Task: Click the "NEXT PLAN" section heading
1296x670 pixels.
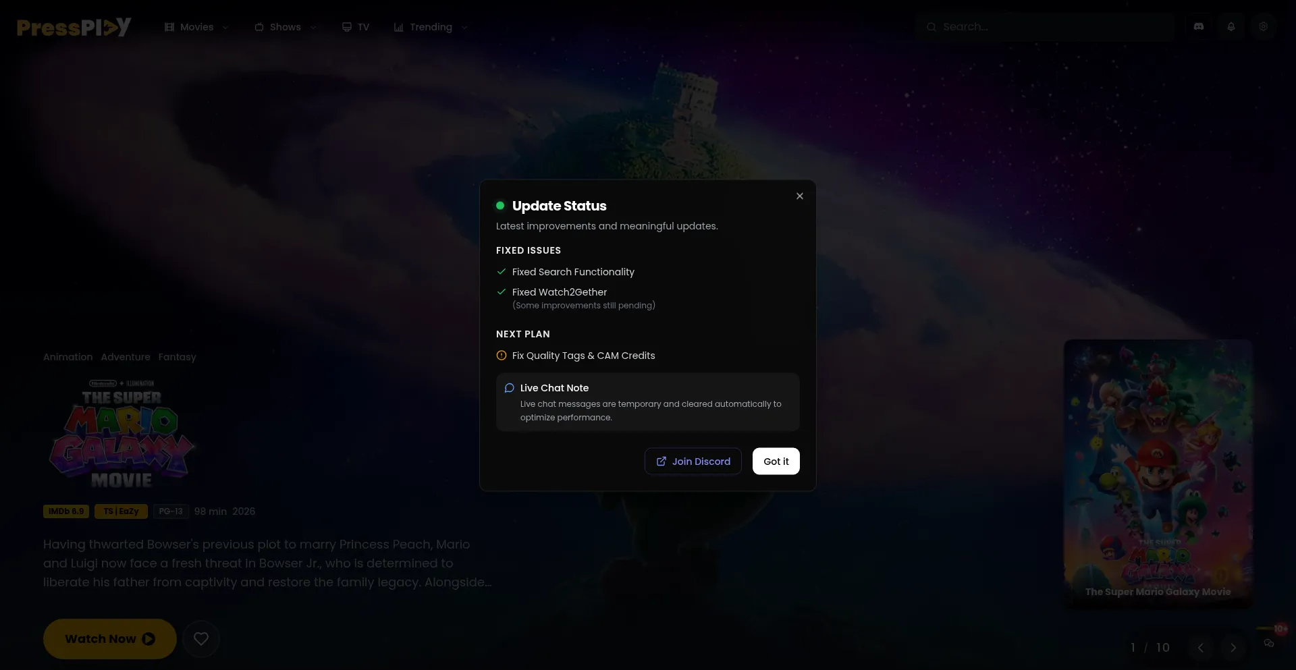Action: [x=523, y=334]
